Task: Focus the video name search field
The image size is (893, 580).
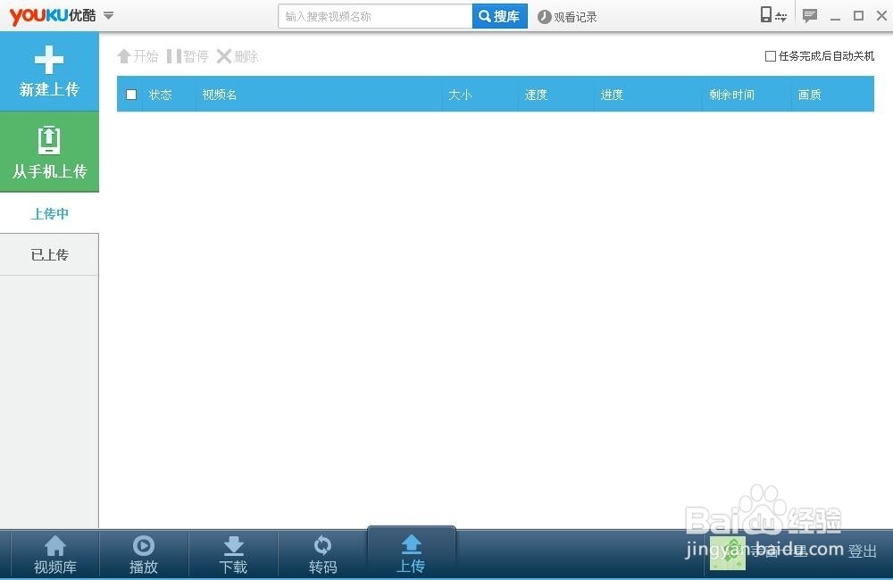Action: click(x=375, y=16)
